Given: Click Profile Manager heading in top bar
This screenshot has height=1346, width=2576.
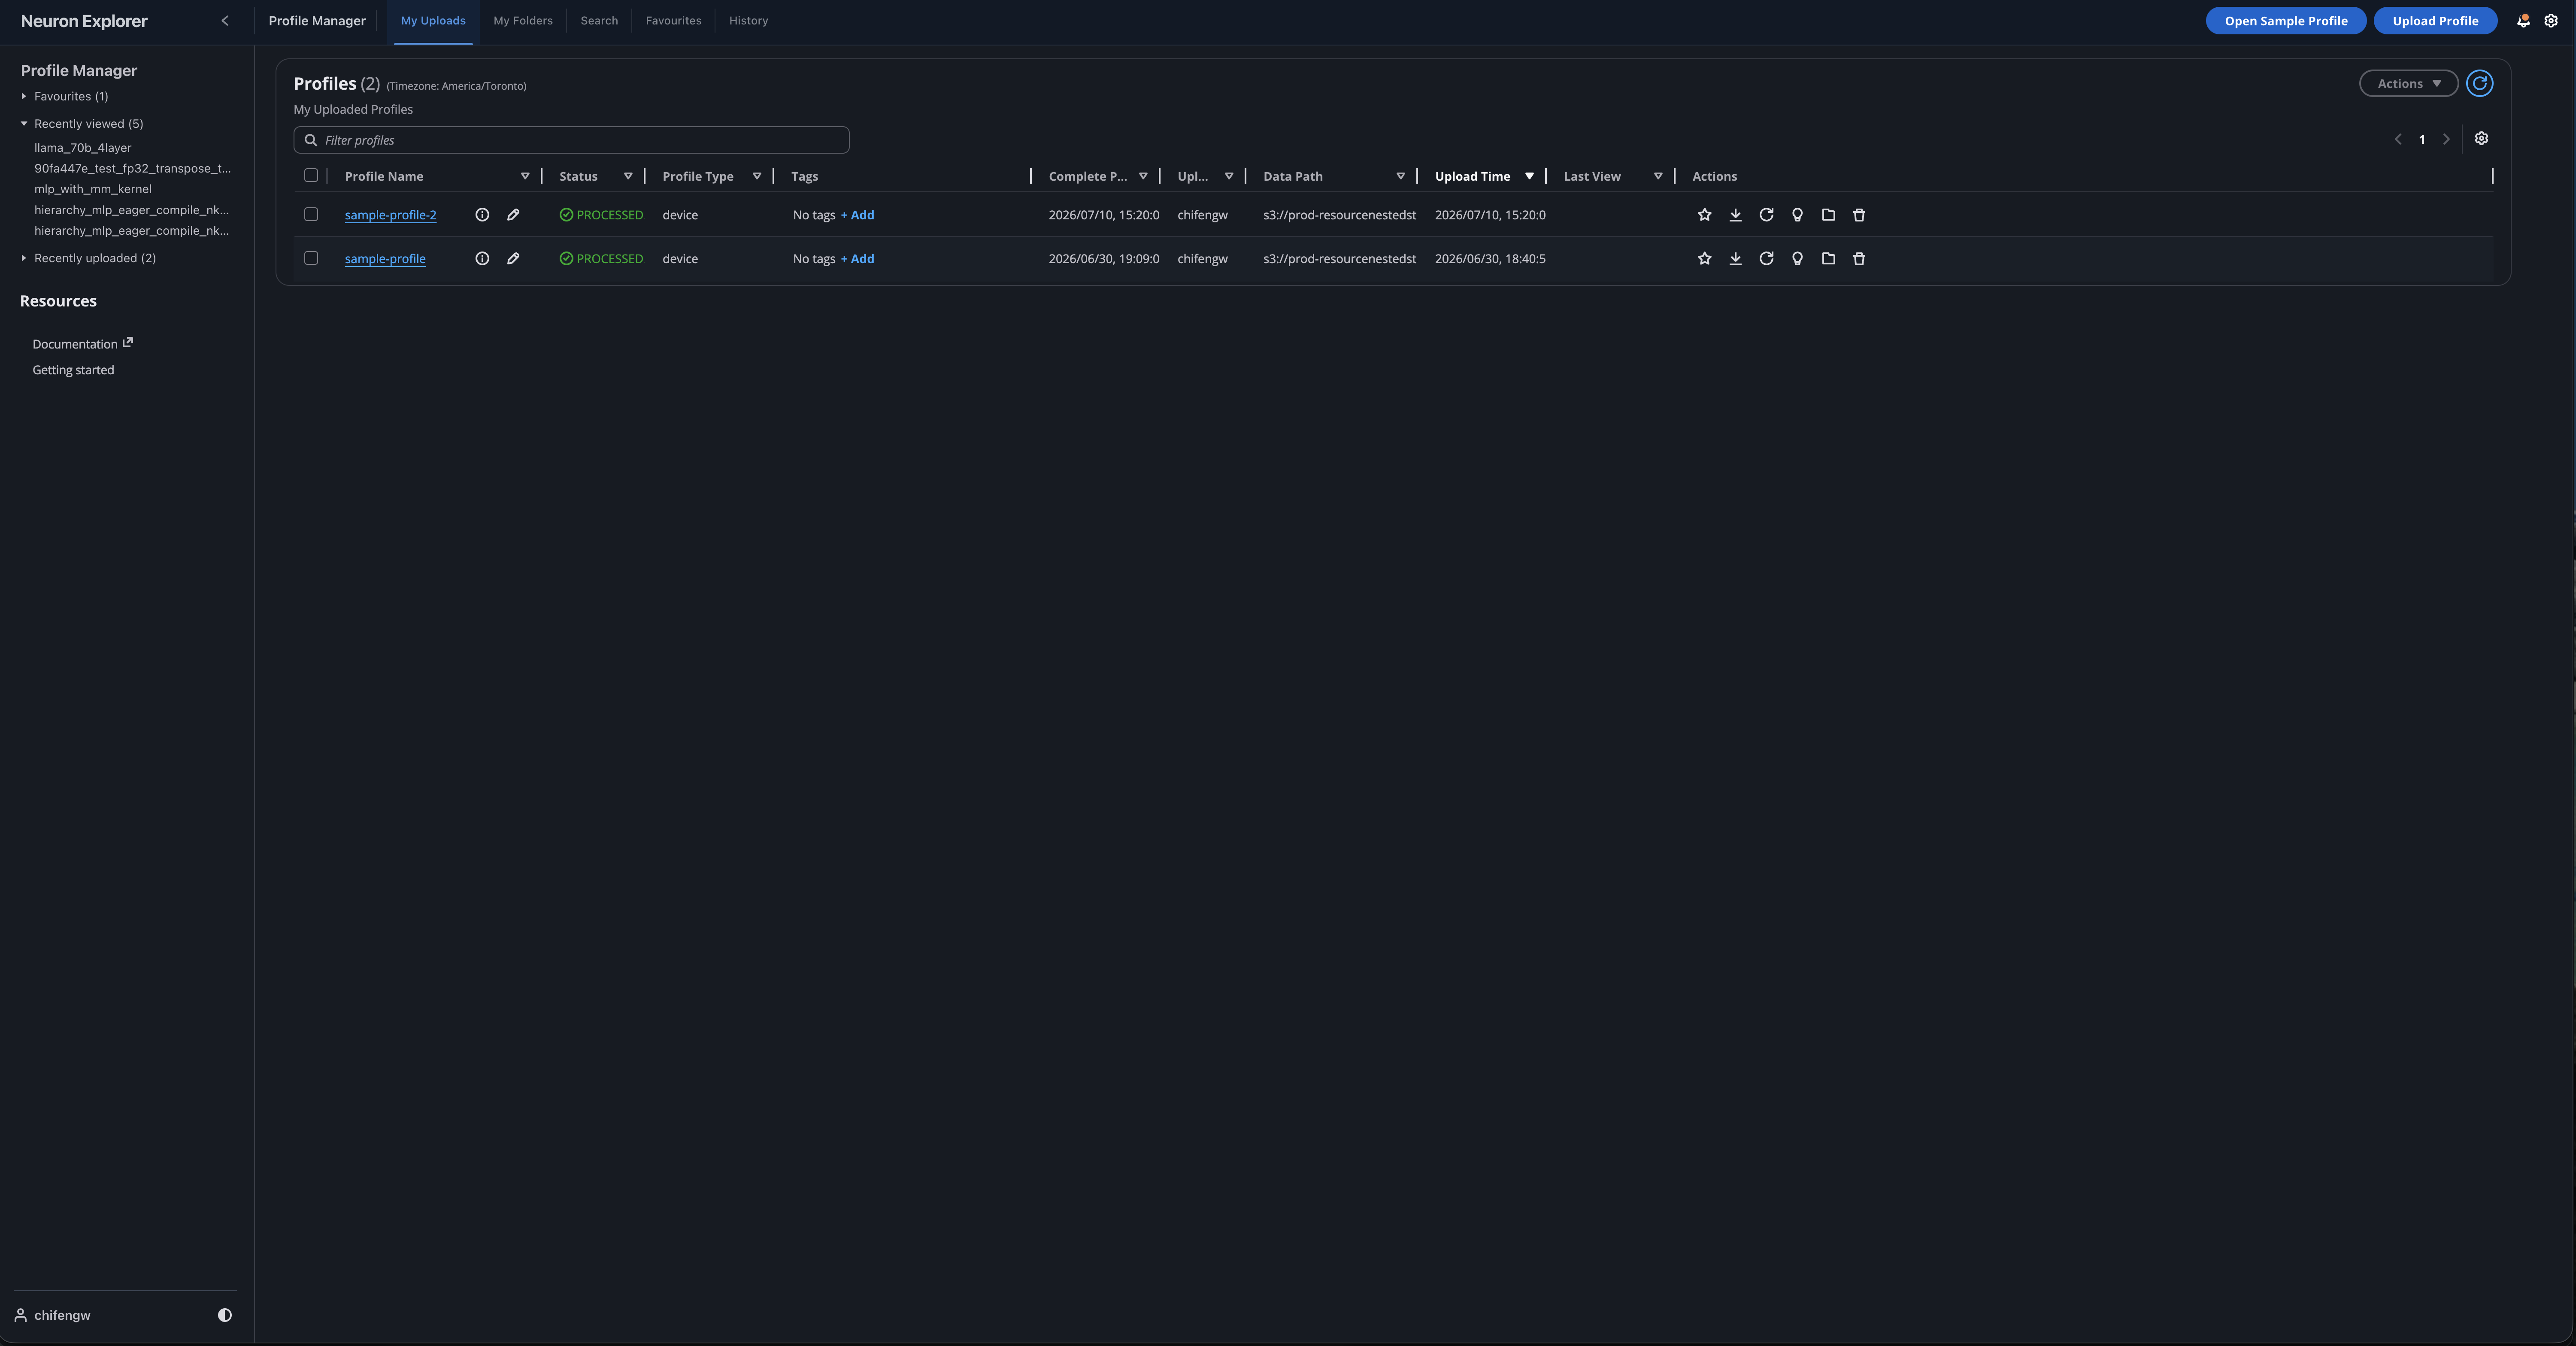Looking at the screenshot, I should (x=317, y=21).
